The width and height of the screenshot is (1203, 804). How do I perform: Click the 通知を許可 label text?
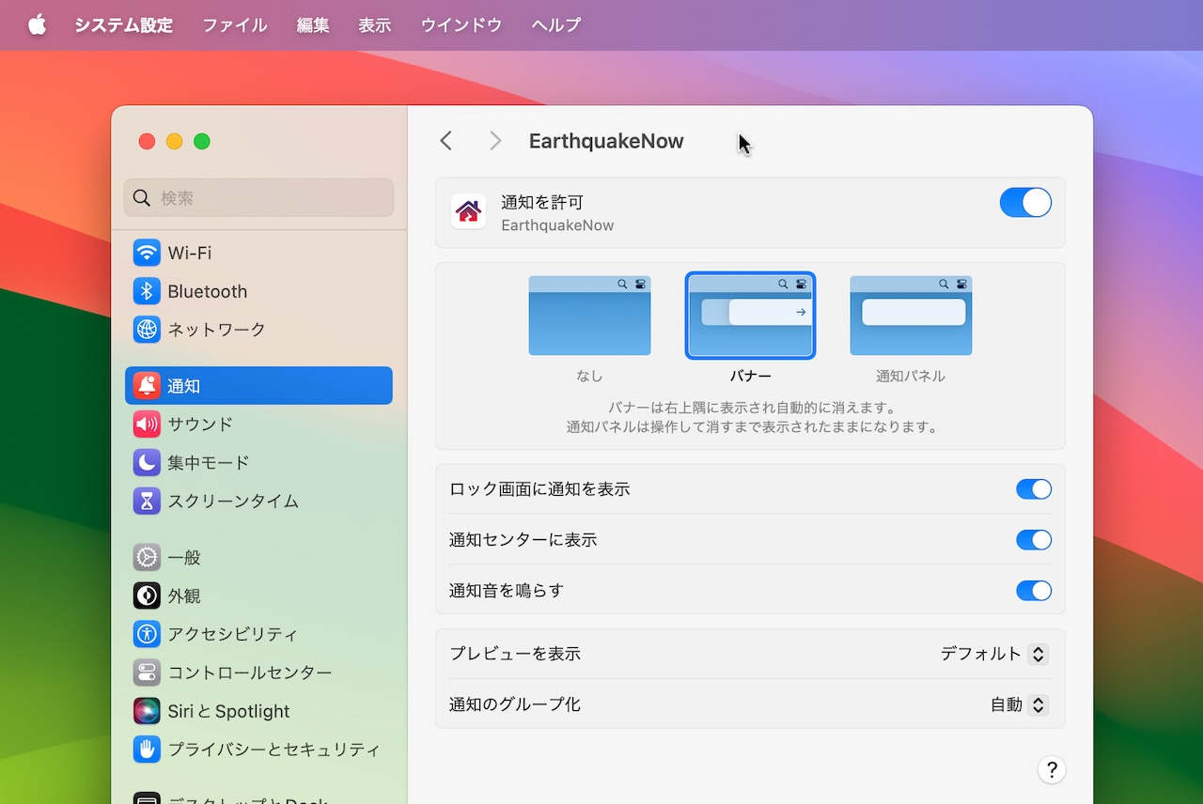pos(542,202)
